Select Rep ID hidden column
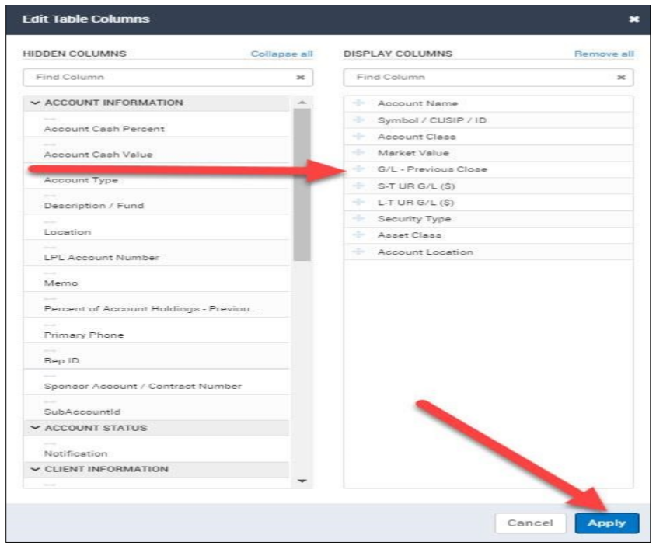This screenshot has height=549, width=656. point(156,356)
